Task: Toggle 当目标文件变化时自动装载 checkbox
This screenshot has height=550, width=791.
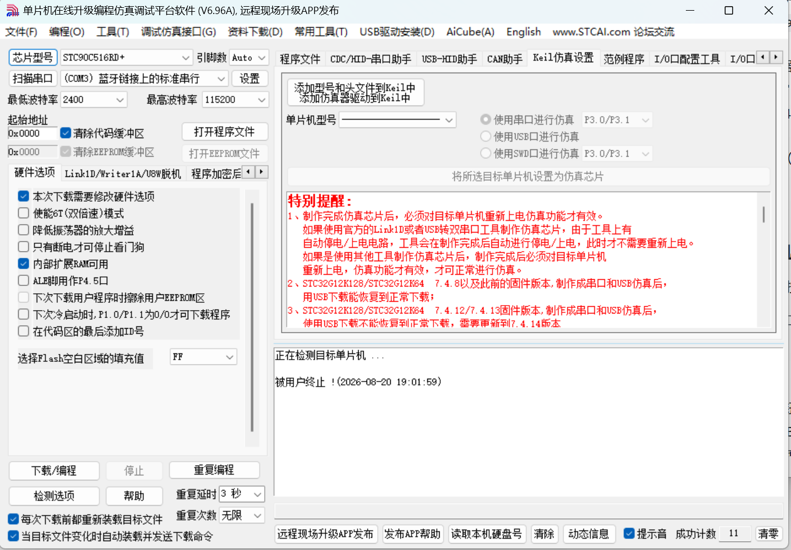Action: [x=13, y=536]
